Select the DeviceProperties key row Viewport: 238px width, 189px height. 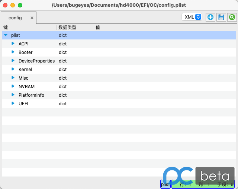[119, 61]
